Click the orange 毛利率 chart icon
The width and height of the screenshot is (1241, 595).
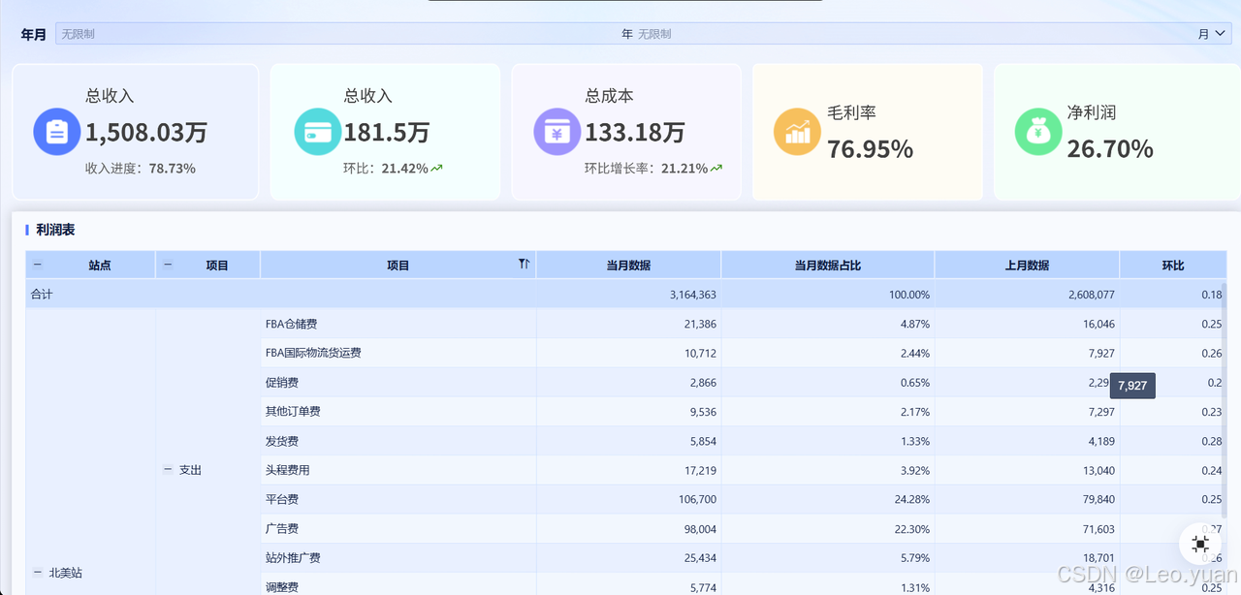pyautogui.click(x=797, y=132)
